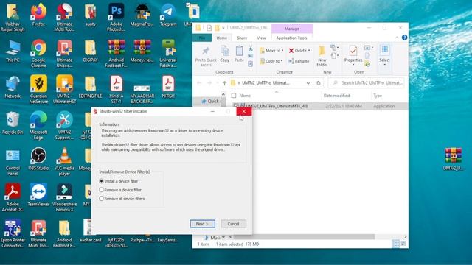472x265 pixels.
Task: Launch Microsoft Edge desktop shortcut
Action: [x=38, y=125]
